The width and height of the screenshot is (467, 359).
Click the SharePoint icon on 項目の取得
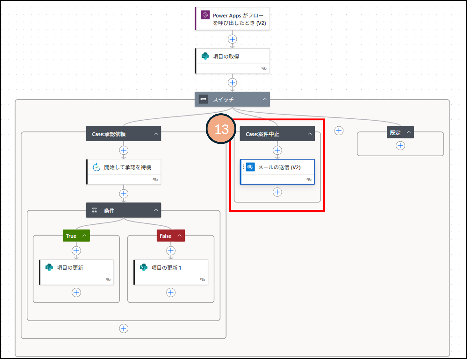pyautogui.click(x=205, y=56)
